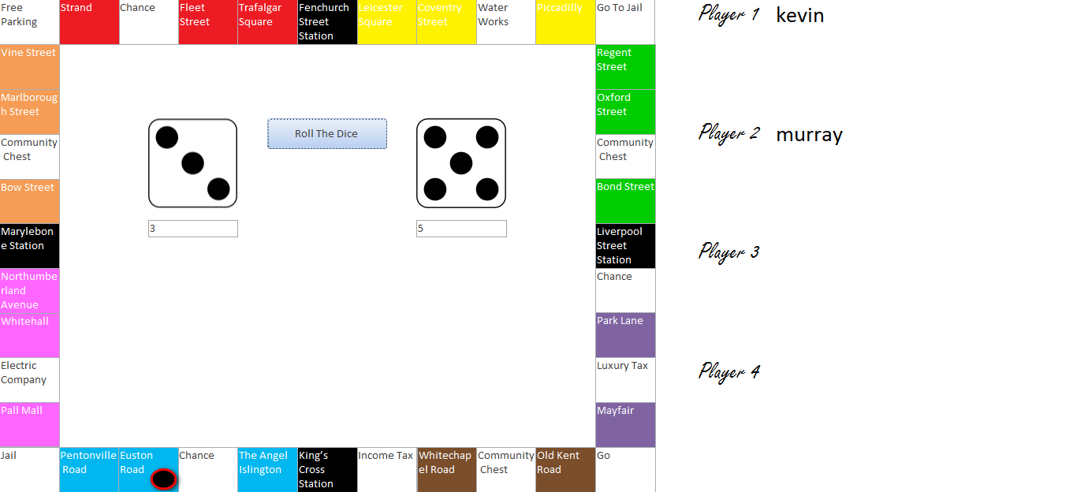
Task: Select the Oxford Street property
Action: click(625, 112)
